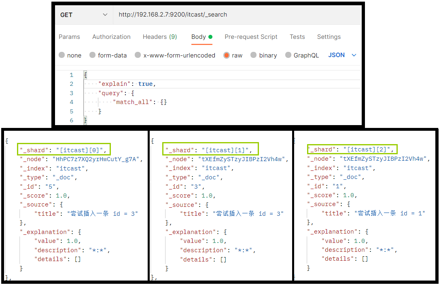Choose the form-data radio option
The image size is (441, 285).
click(x=93, y=55)
